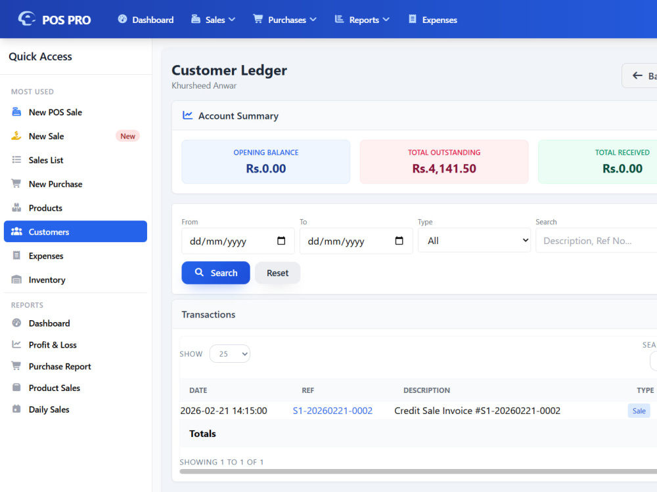The width and height of the screenshot is (657, 492).
Task: Click the horizontal scrollbar under the transactions table
Action: tap(418, 472)
